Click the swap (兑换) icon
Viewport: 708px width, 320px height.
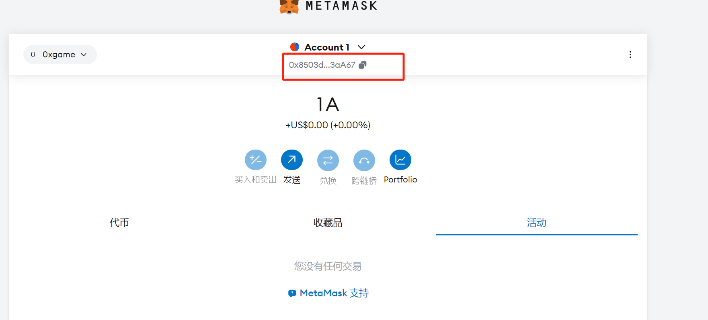pos(328,160)
